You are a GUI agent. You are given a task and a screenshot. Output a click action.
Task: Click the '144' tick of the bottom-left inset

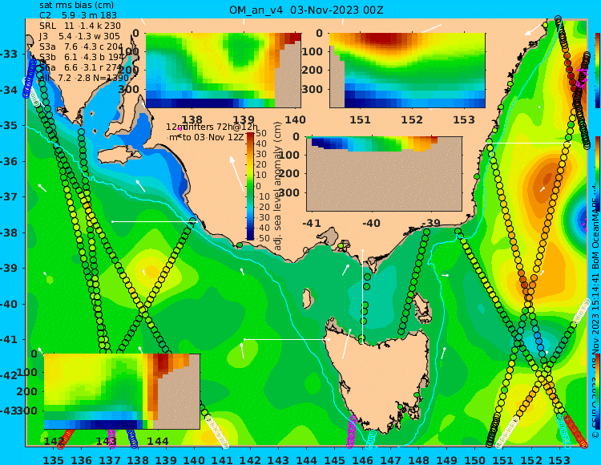(158, 441)
